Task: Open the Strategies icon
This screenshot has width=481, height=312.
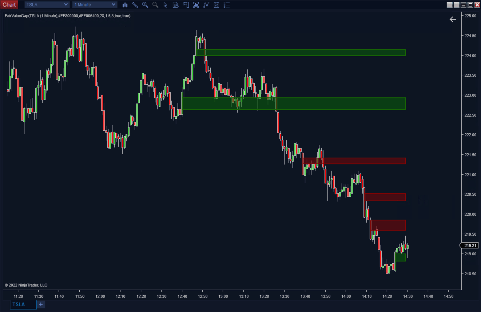Action: click(216, 5)
